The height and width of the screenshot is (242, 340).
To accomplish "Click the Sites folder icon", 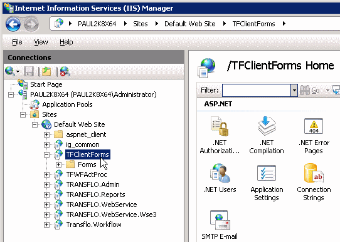I will point(35,114).
